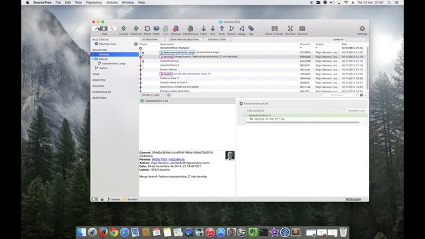Click the STASHES sidebar section
The width and height of the screenshot is (425, 239).
[x=98, y=86]
